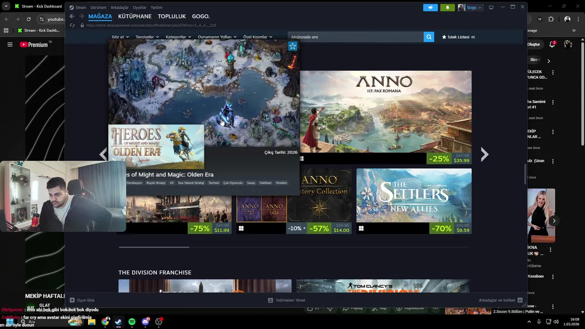Open the Görünüm menu
Screen dimensions: 585x329
(x=98, y=7)
